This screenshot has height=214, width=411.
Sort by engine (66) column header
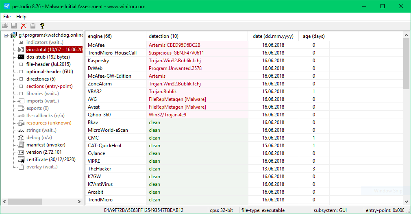pos(115,36)
